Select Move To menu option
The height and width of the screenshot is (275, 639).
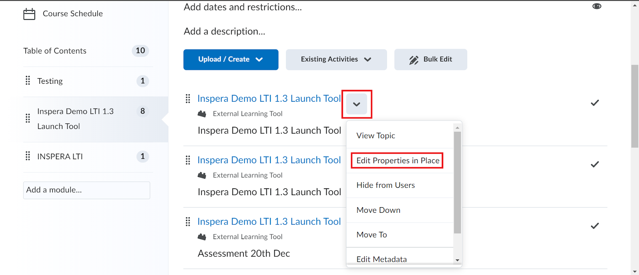click(372, 235)
